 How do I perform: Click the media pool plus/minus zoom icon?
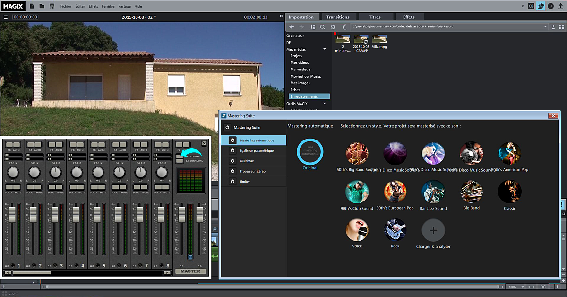(554, 27)
